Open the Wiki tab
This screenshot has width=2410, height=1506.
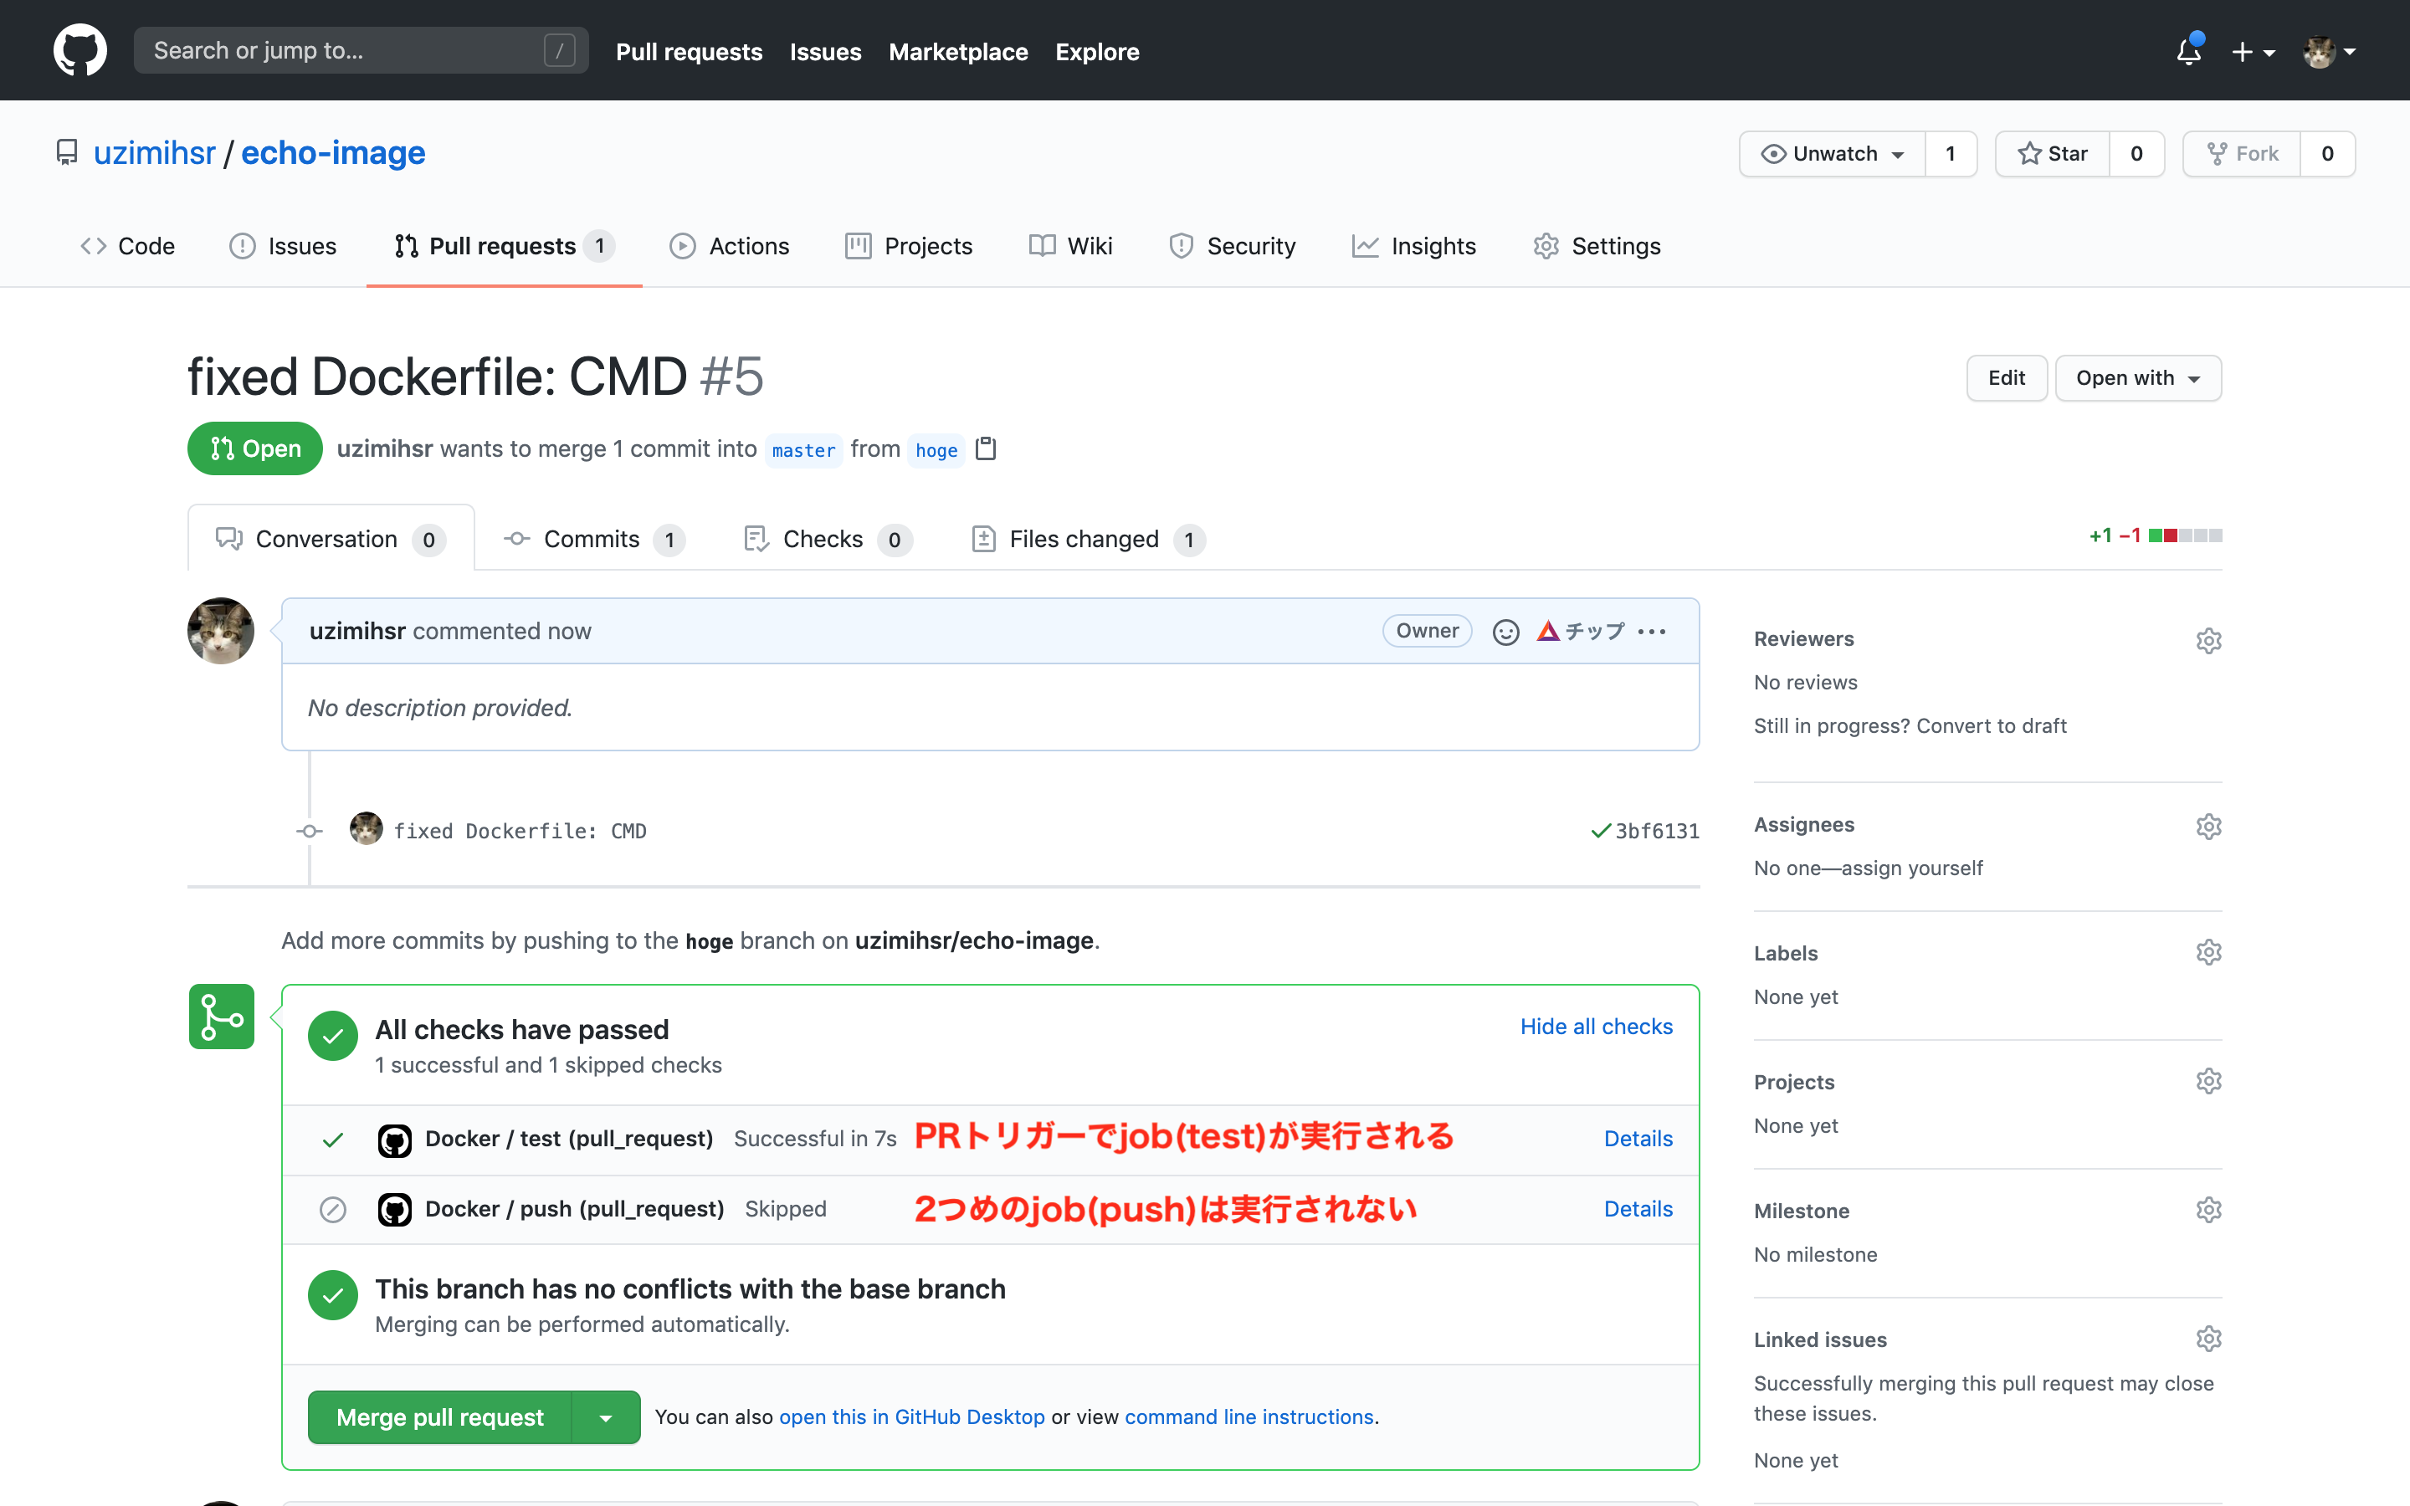pyautogui.click(x=1070, y=246)
